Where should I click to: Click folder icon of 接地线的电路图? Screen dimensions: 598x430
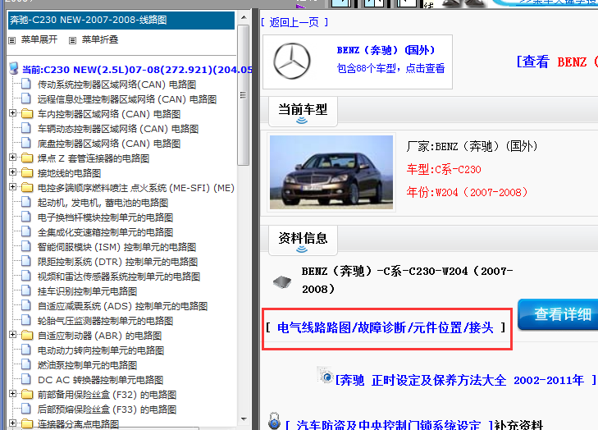coord(27,173)
